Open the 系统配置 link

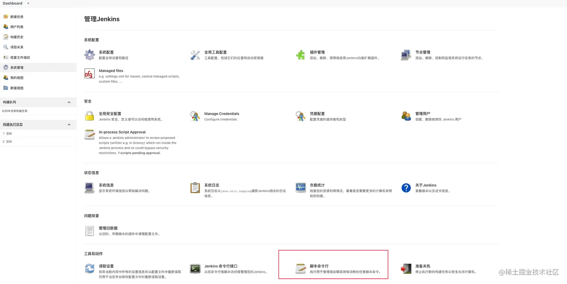pyautogui.click(x=106, y=52)
